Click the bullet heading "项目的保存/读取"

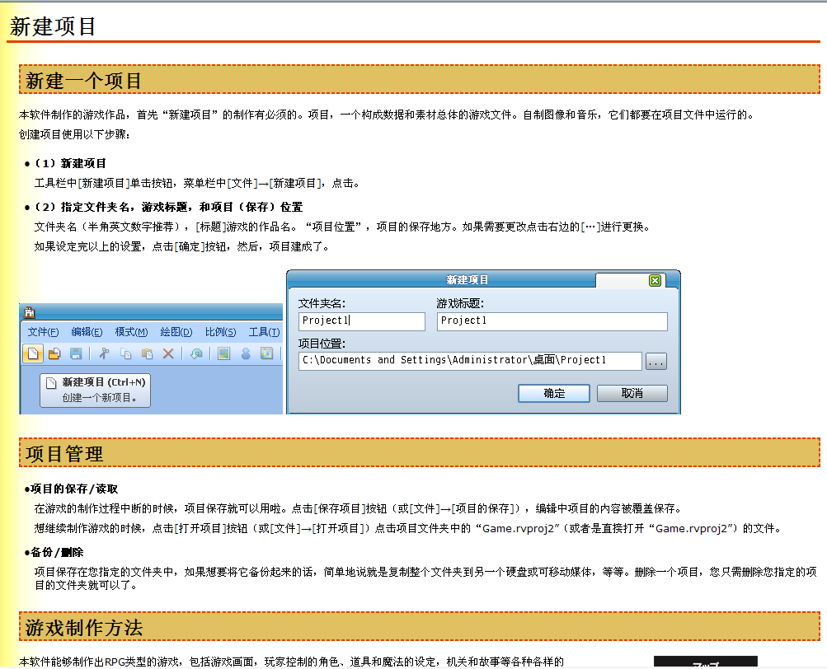point(74,489)
